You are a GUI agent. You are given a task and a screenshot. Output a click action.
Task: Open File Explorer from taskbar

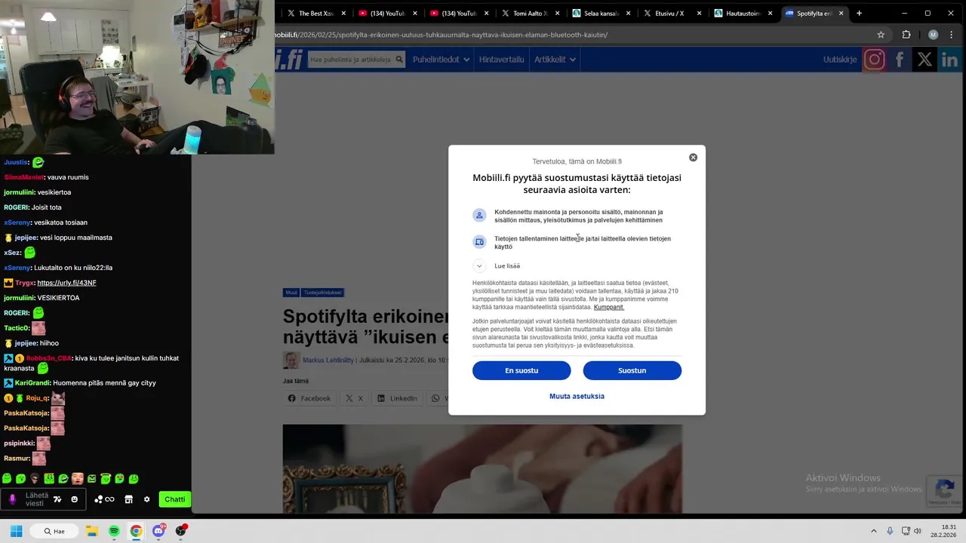(92, 531)
